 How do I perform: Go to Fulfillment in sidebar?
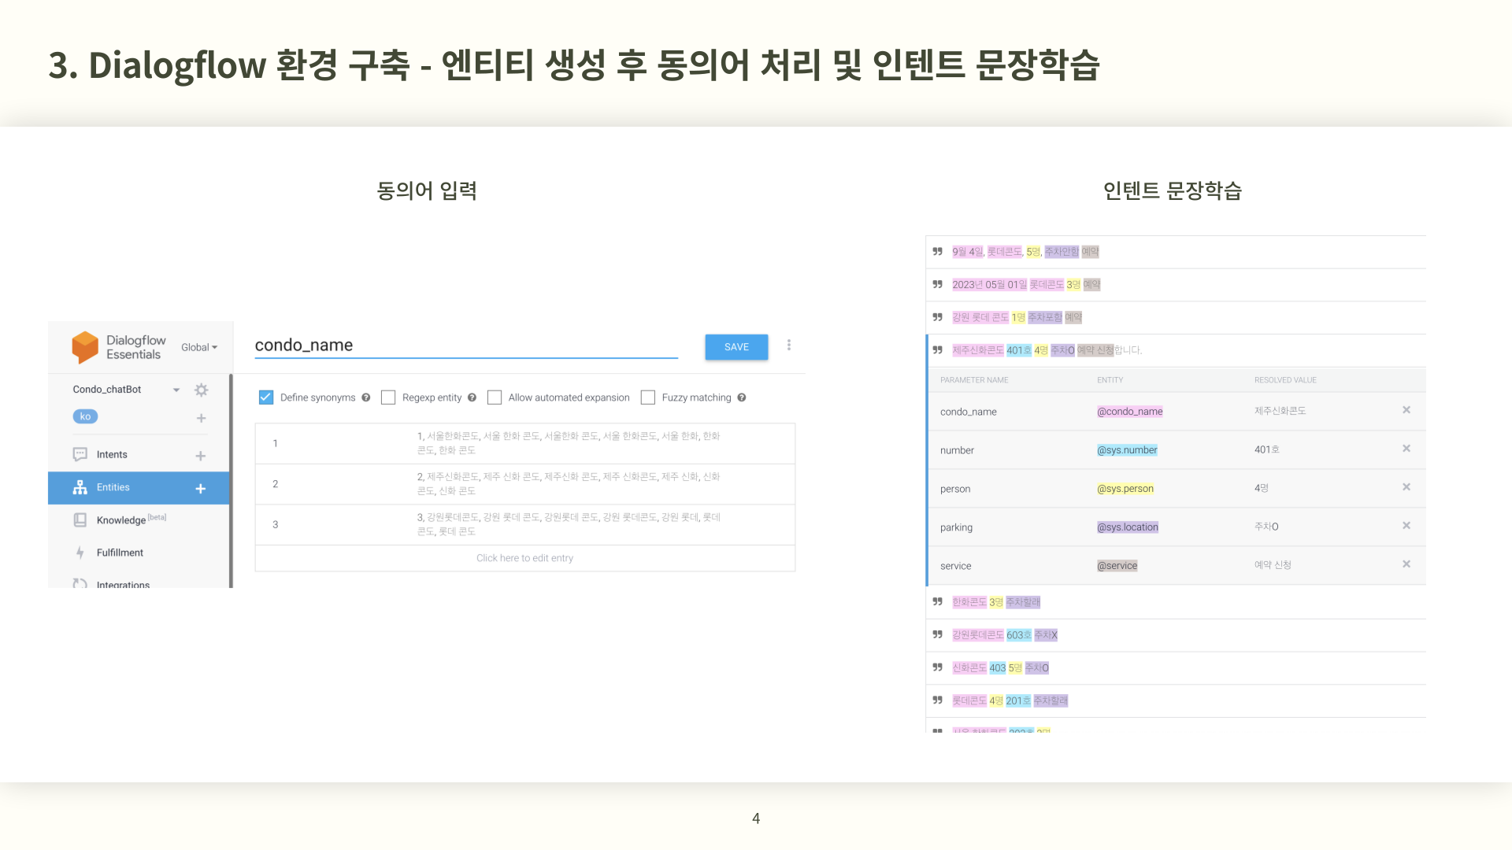click(120, 552)
